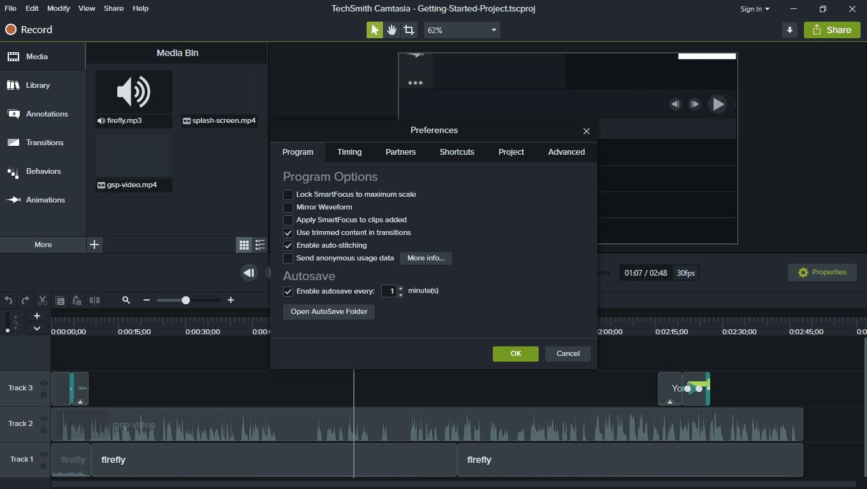The height and width of the screenshot is (489, 867).
Task: Open the three-dots menu in preview canvas
Action: [x=415, y=82]
